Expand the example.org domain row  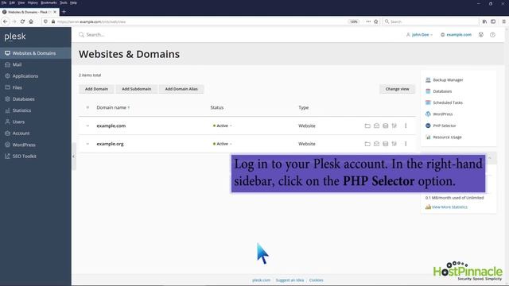point(87,144)
